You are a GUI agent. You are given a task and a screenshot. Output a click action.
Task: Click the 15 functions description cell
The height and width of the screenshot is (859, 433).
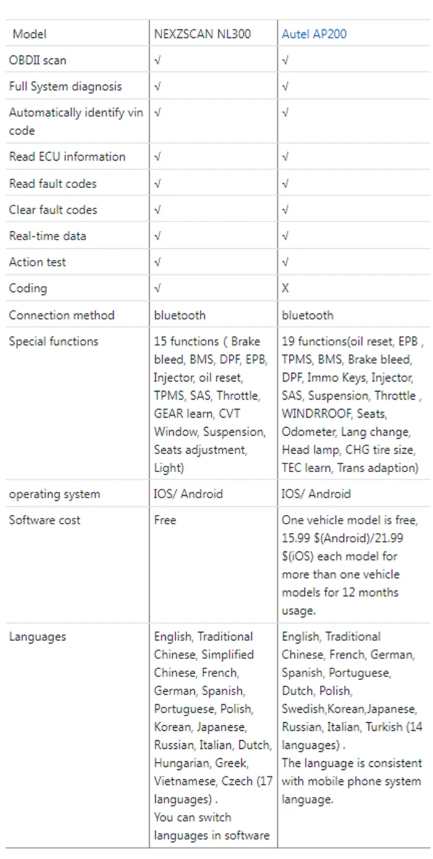210,405
